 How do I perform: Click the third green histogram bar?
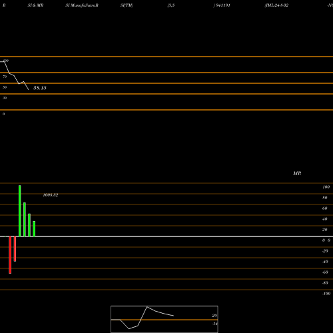(x=29, y=225)
